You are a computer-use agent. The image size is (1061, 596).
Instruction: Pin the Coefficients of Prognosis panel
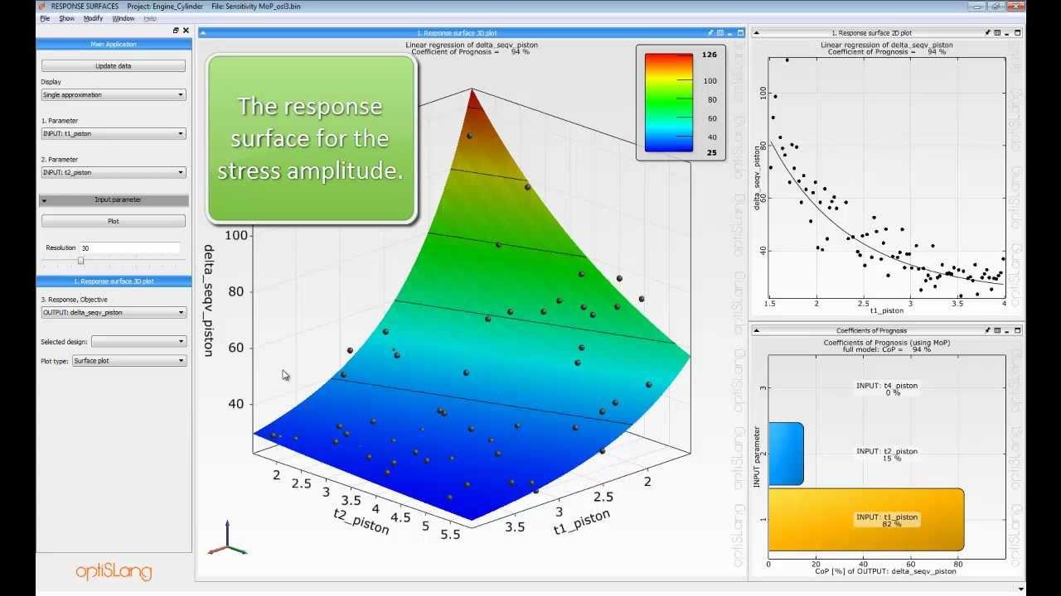987,330
